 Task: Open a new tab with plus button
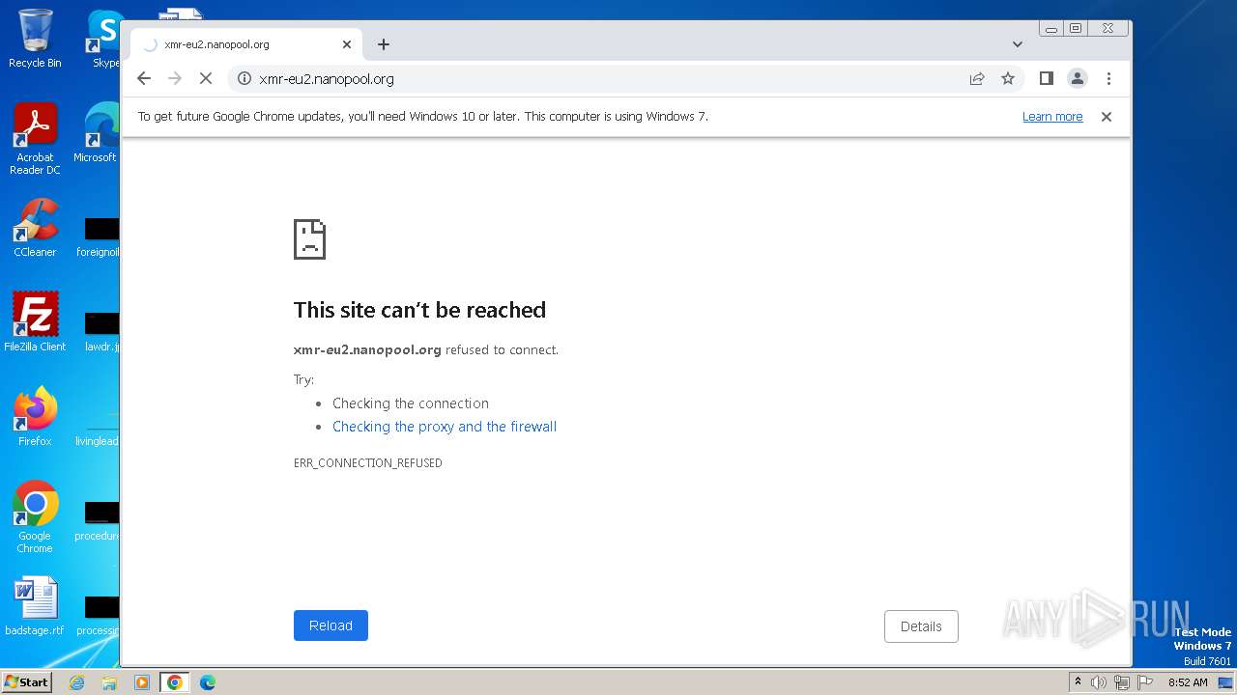(384, 44)
